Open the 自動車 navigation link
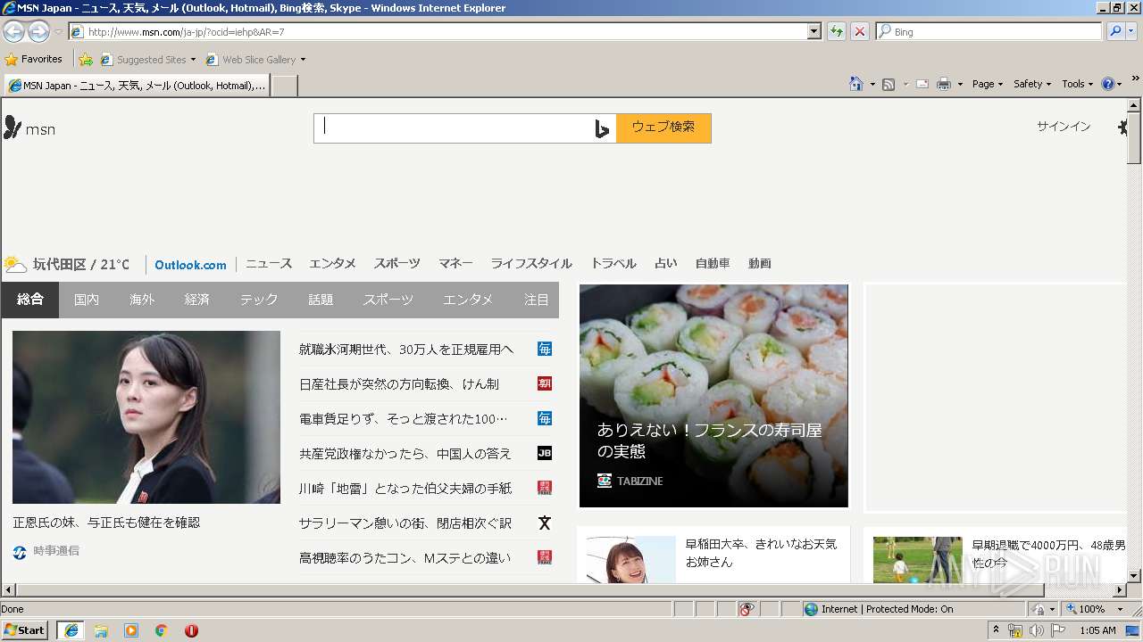1143x642 pixels. [x=713, y=264]
